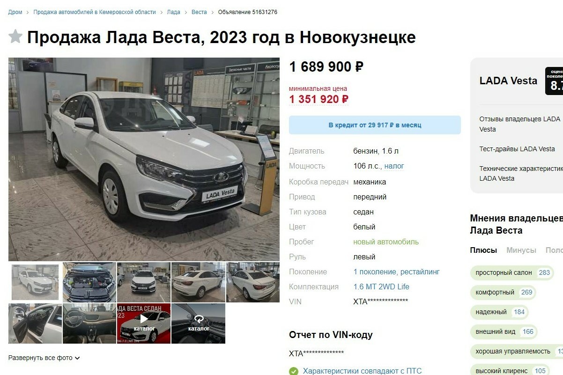
Task: Play the video catalog thumbnail
Action: tap(144, 324)
